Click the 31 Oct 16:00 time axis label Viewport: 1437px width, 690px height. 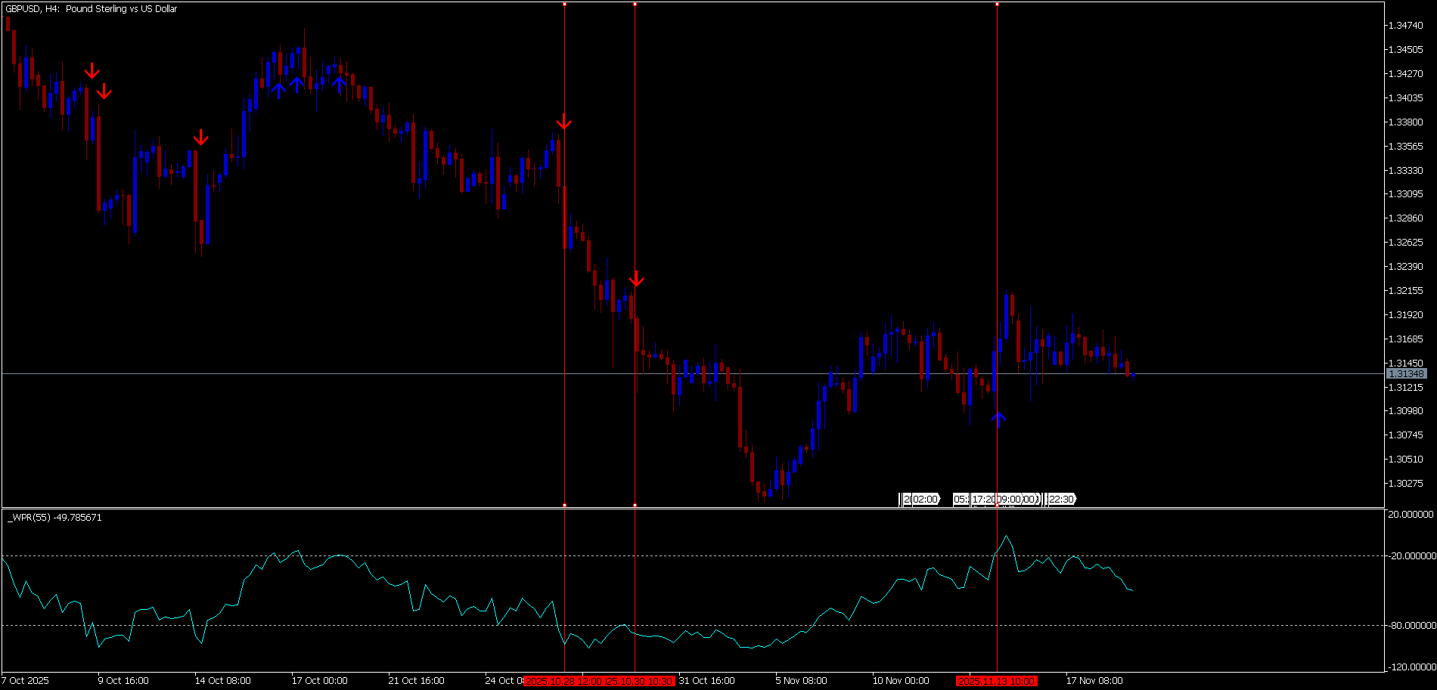pyautogui.click(x=707, y=681)
